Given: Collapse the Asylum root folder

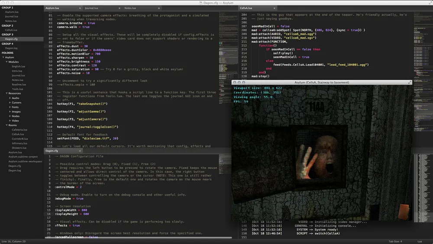Looking at the screenshot, I should pos(3,57).
